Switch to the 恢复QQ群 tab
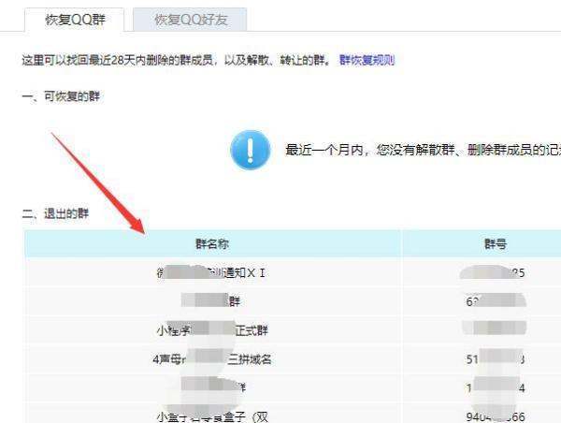The width and height of the screenshot is (561, 423). point(75,20)
